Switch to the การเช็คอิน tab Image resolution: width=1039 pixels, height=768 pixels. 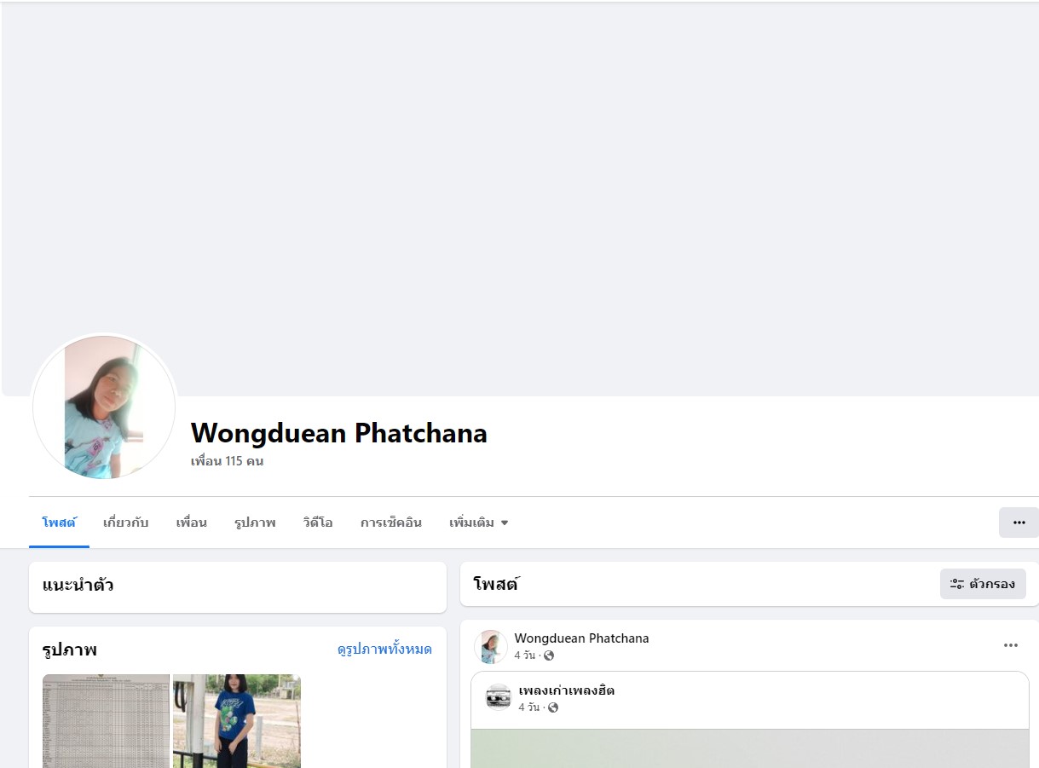pyautogui.click(x=391, y=523)
